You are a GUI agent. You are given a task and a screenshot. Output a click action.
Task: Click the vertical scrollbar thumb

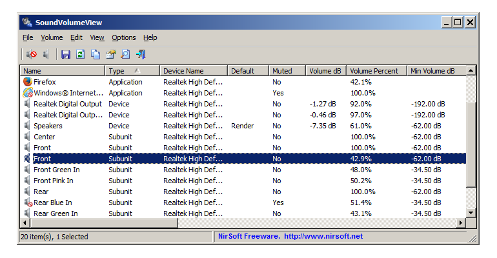click(471, 144)
